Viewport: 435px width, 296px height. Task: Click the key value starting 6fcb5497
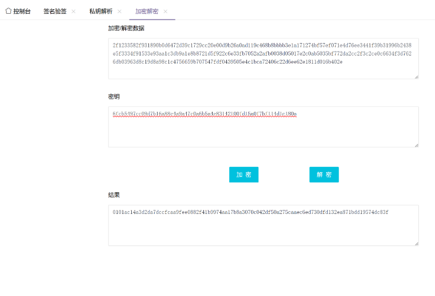pyautogui.click(x=205, y=114)
